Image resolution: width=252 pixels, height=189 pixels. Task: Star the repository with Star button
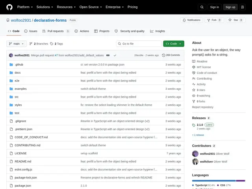[x=235, y=20]
